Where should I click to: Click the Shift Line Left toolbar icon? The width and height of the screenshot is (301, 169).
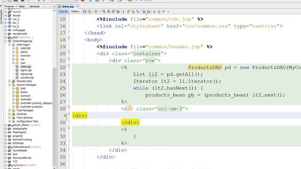(x=143, y=11)
